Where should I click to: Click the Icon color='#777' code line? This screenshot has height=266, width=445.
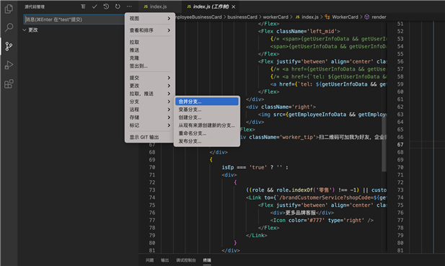322,221
